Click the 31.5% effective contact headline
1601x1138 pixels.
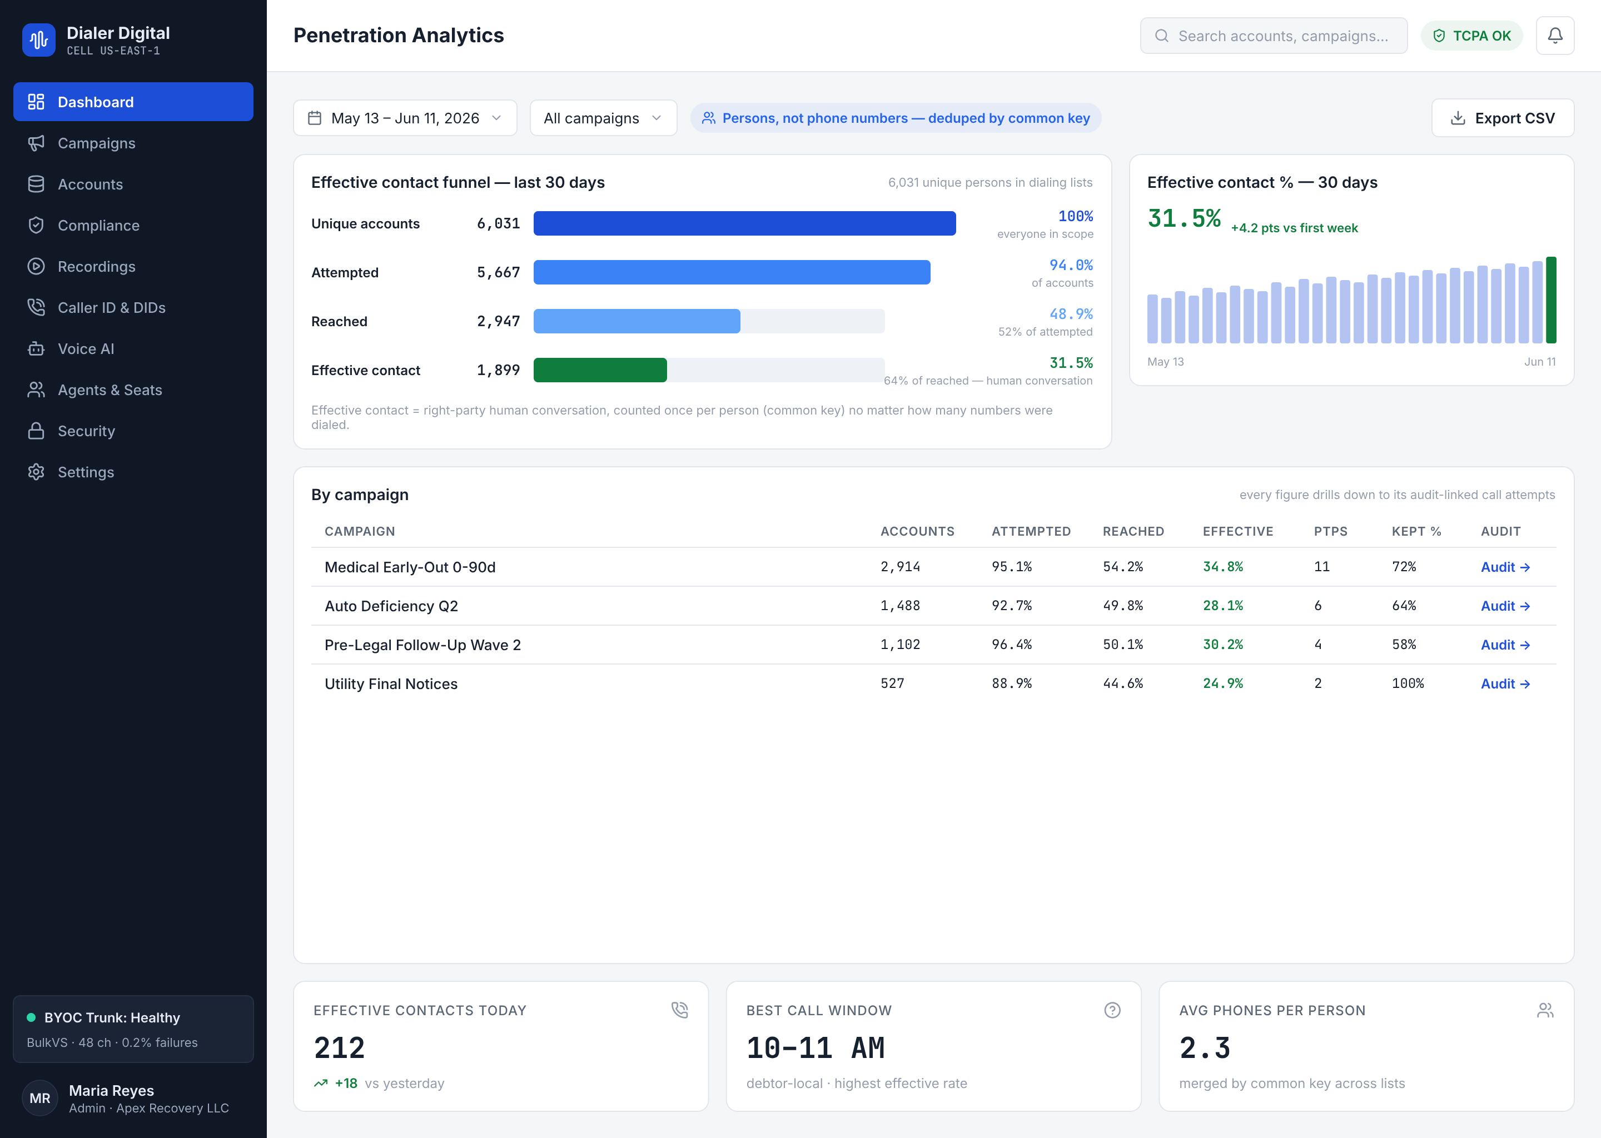[1184, 218]
